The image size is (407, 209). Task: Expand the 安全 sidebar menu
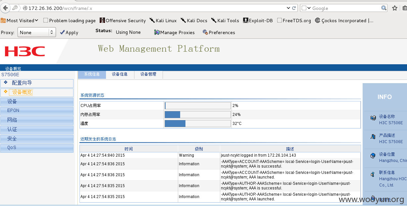[37, 139]
